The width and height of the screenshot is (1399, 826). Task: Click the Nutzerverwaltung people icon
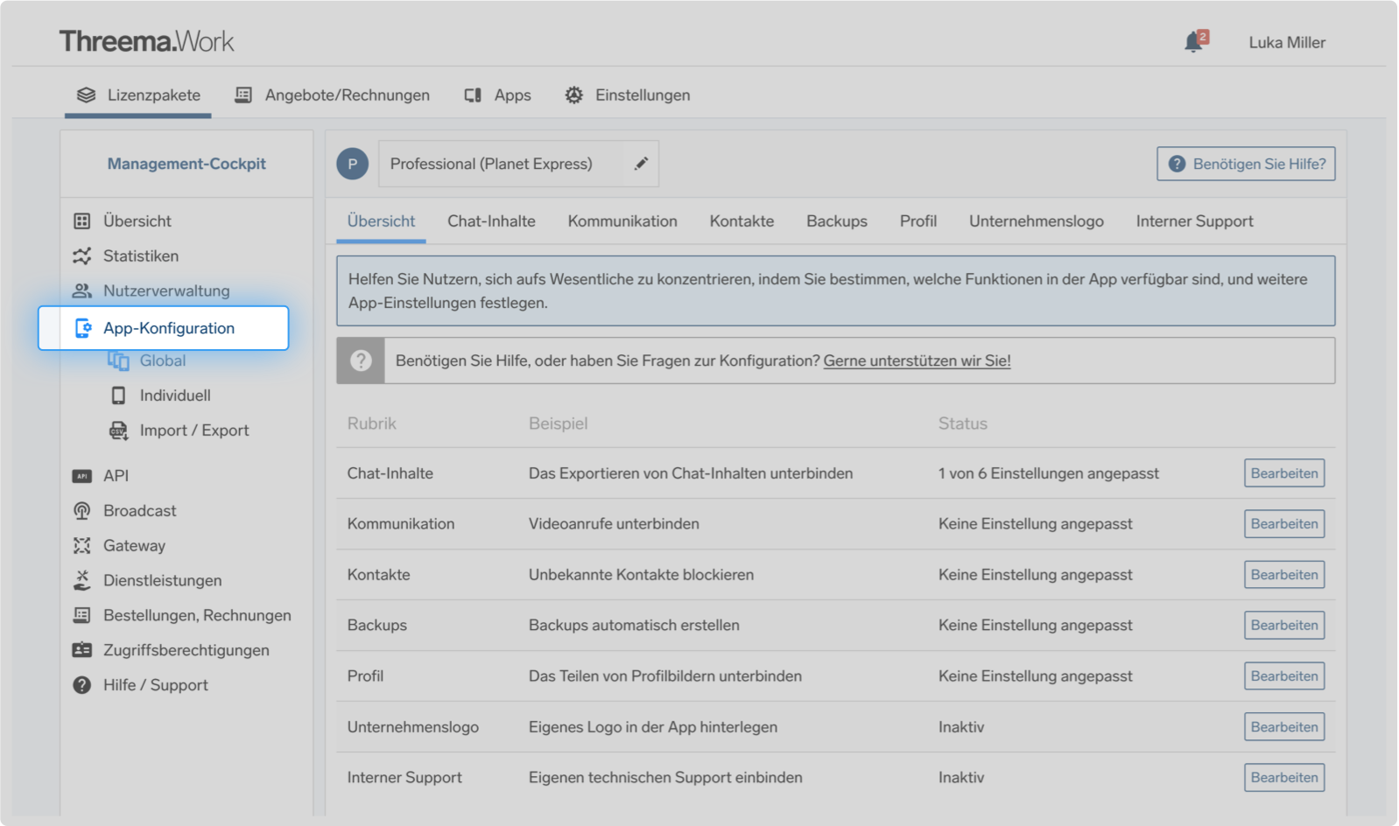[x=82, y=291]
